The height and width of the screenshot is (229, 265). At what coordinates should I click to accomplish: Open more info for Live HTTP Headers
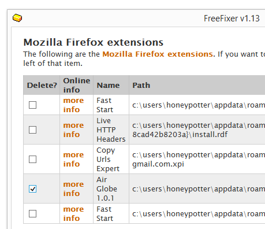73,130
